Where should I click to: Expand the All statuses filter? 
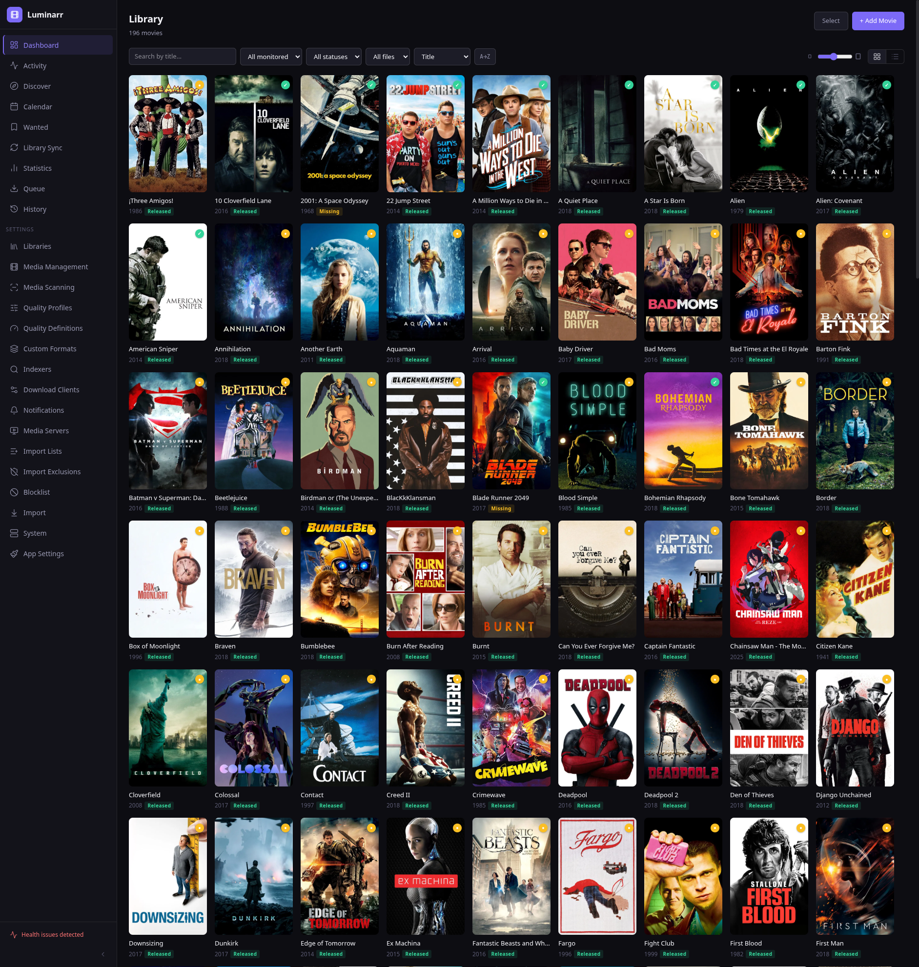[x=334, y=56]
